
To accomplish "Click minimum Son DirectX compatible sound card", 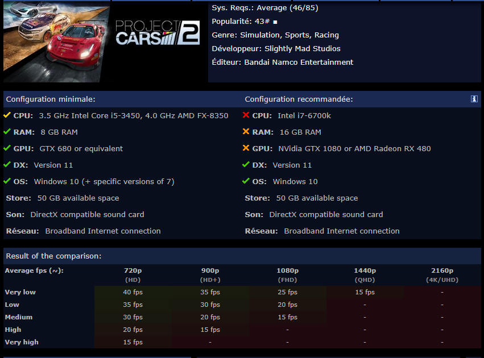I will (75, 215).
